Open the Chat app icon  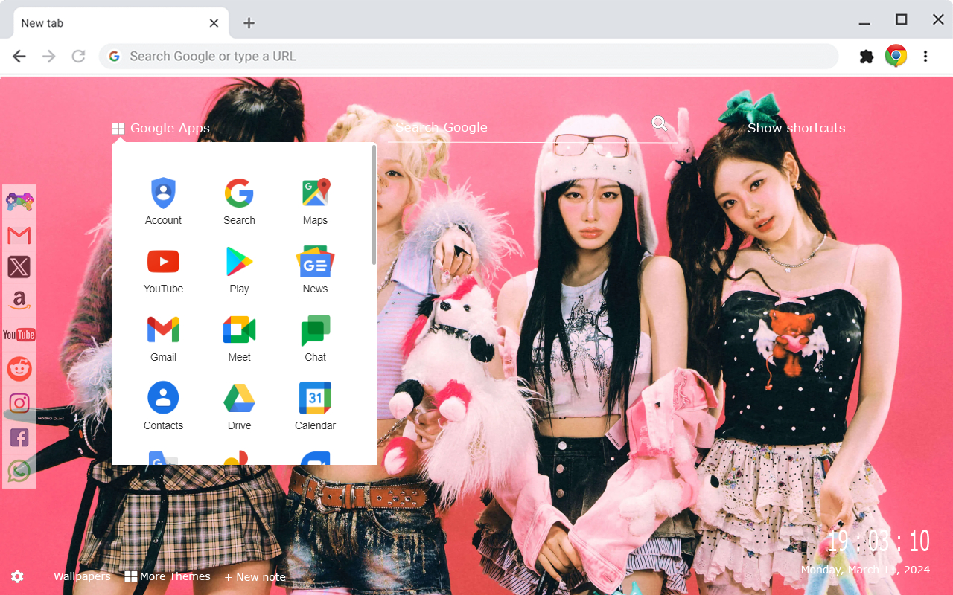(x=315, y=330)
